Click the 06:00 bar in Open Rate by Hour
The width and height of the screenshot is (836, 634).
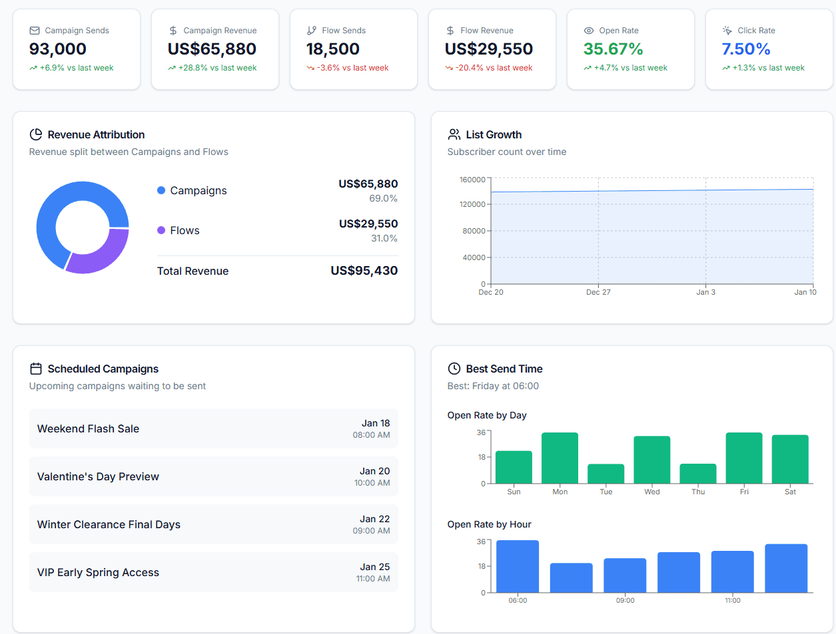click(x=518, y=565)
